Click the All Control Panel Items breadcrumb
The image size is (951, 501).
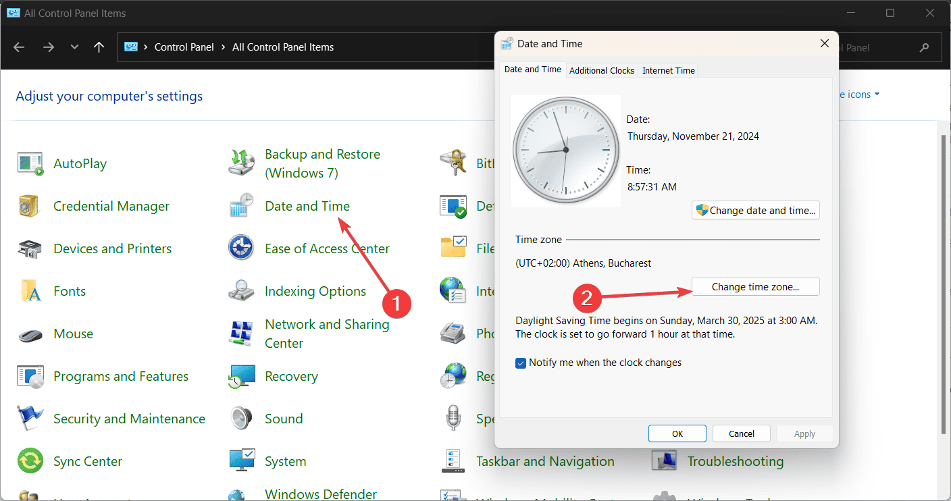click(x=283, y=47)
